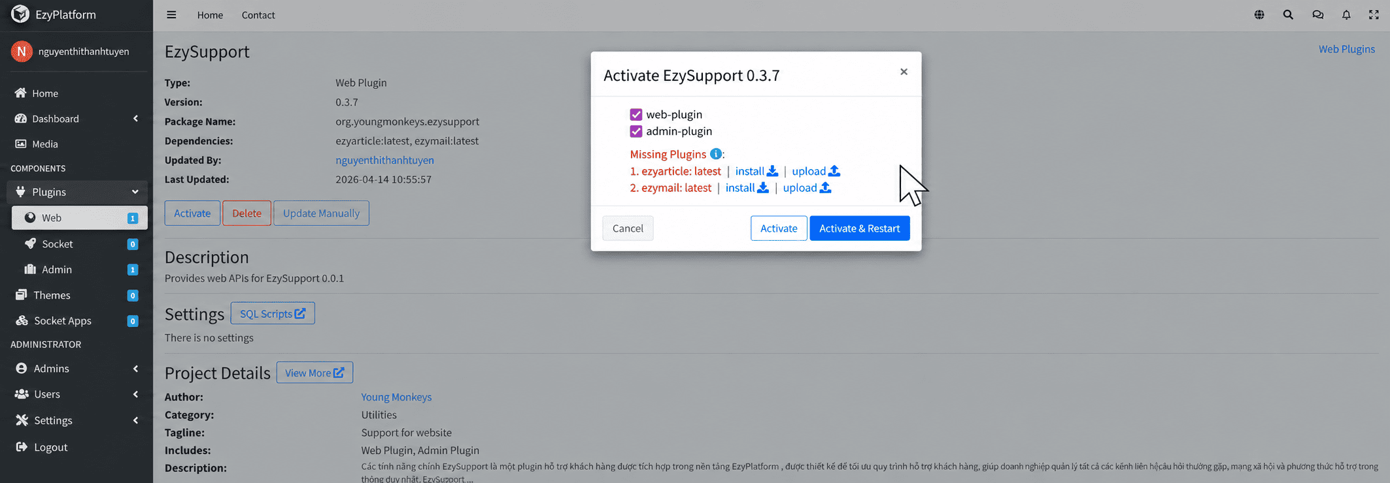
Task: Click the dialog's outlined Activate button
Action: 779,228
